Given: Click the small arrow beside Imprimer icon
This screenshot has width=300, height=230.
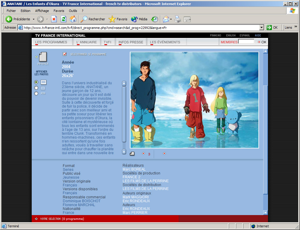Looking at the screenshot, I should 36,57.
